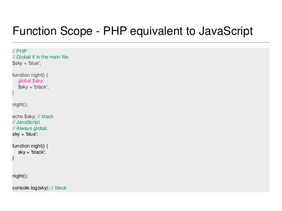
Task: Click the '// black' comment after echo
Action: [46, 117]
